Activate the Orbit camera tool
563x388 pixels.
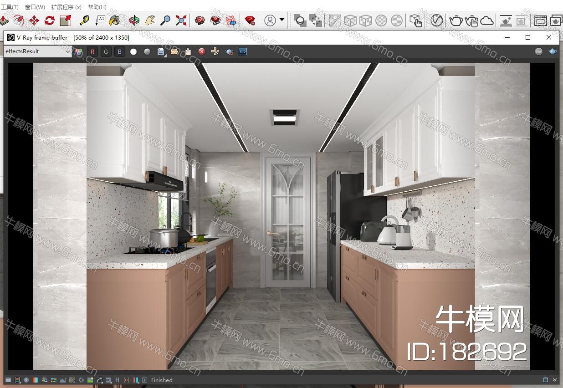(x=134, y=20)
